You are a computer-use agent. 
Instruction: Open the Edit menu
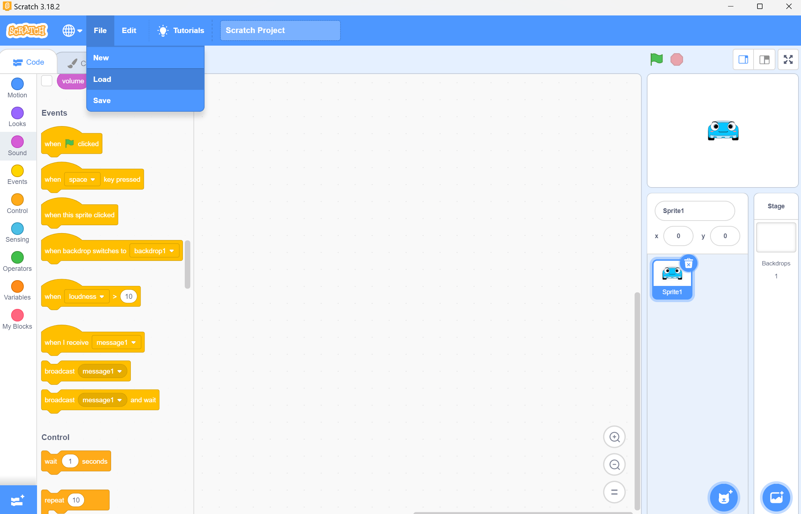pos(129,31)
